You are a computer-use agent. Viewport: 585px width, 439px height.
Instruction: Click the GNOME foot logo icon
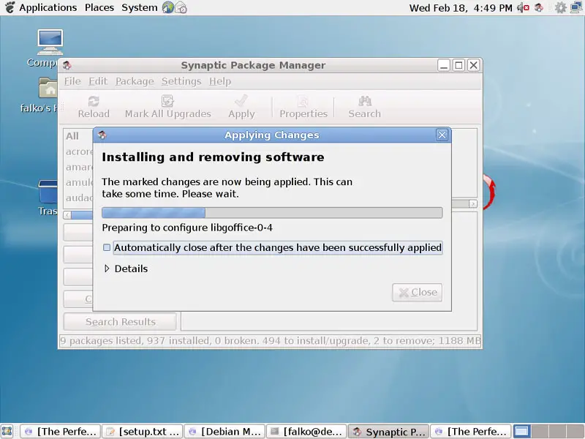(x=10, y=7)
